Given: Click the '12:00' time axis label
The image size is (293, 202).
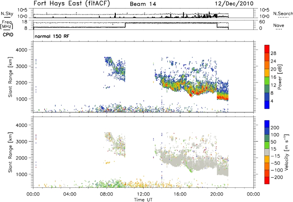Looking at the screenshot, I should (x=143, y=194).
